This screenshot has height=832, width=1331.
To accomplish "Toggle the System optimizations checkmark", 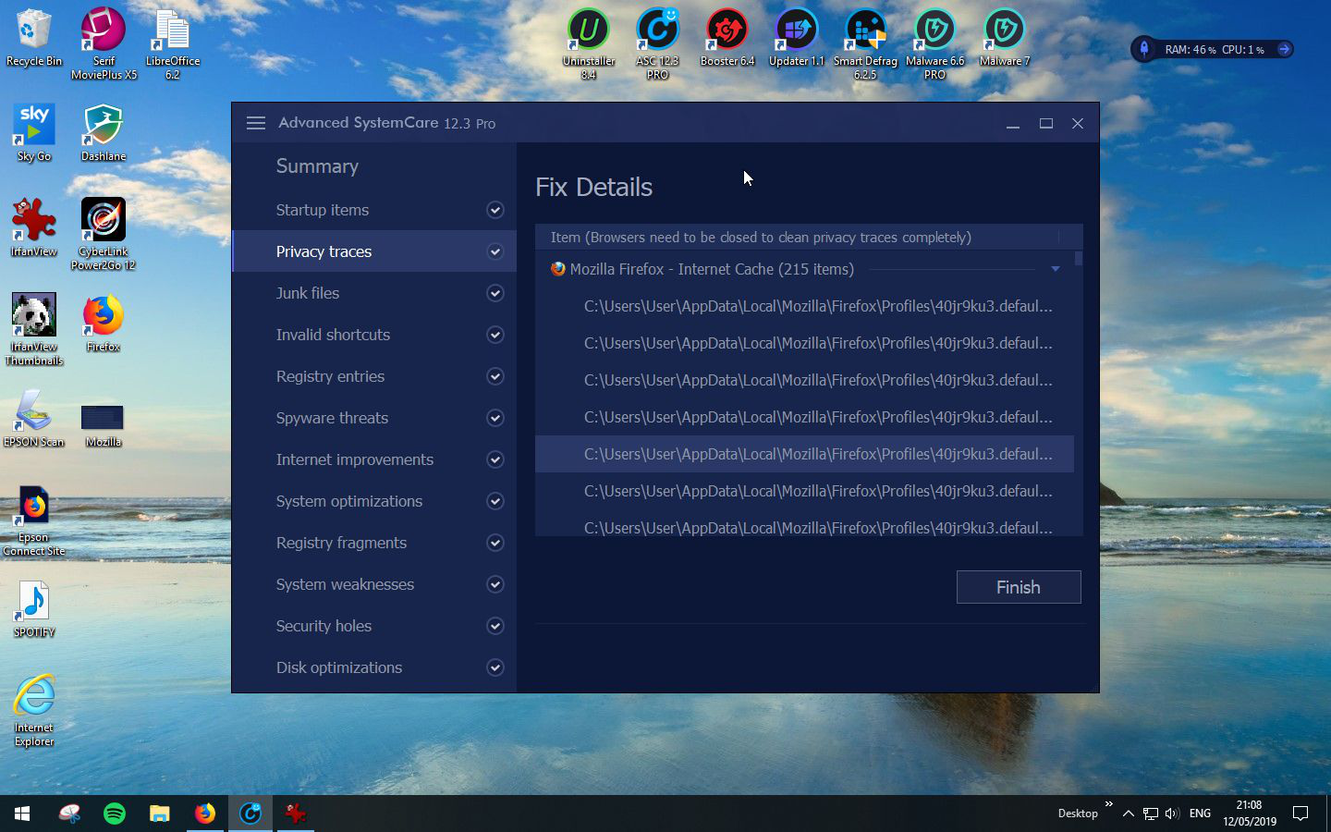I will point(495,501).
